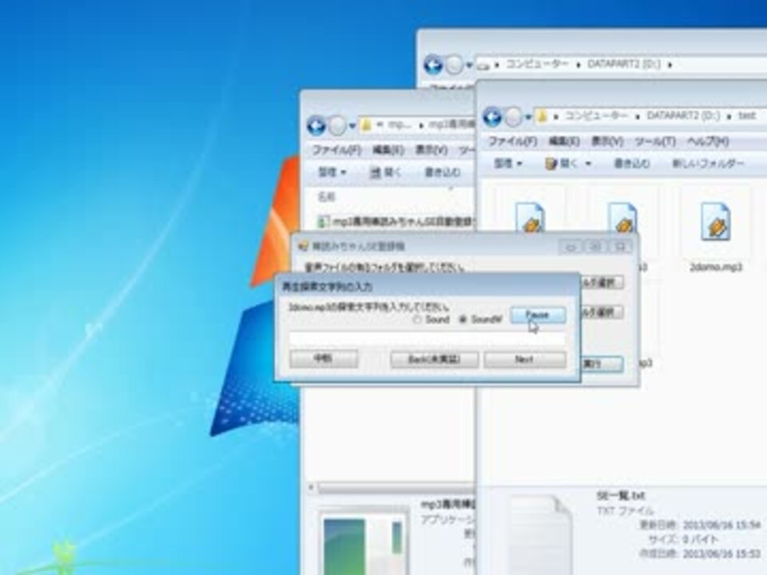Screen dimensions: 767x575
Task: Sort by 名前 column header in mp3 window
Action: pyautogui.click(x=327, y=197)
